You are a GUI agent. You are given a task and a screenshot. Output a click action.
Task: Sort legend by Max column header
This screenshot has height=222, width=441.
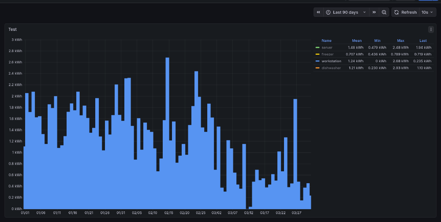pyautogui.click(x=400, y=41)
